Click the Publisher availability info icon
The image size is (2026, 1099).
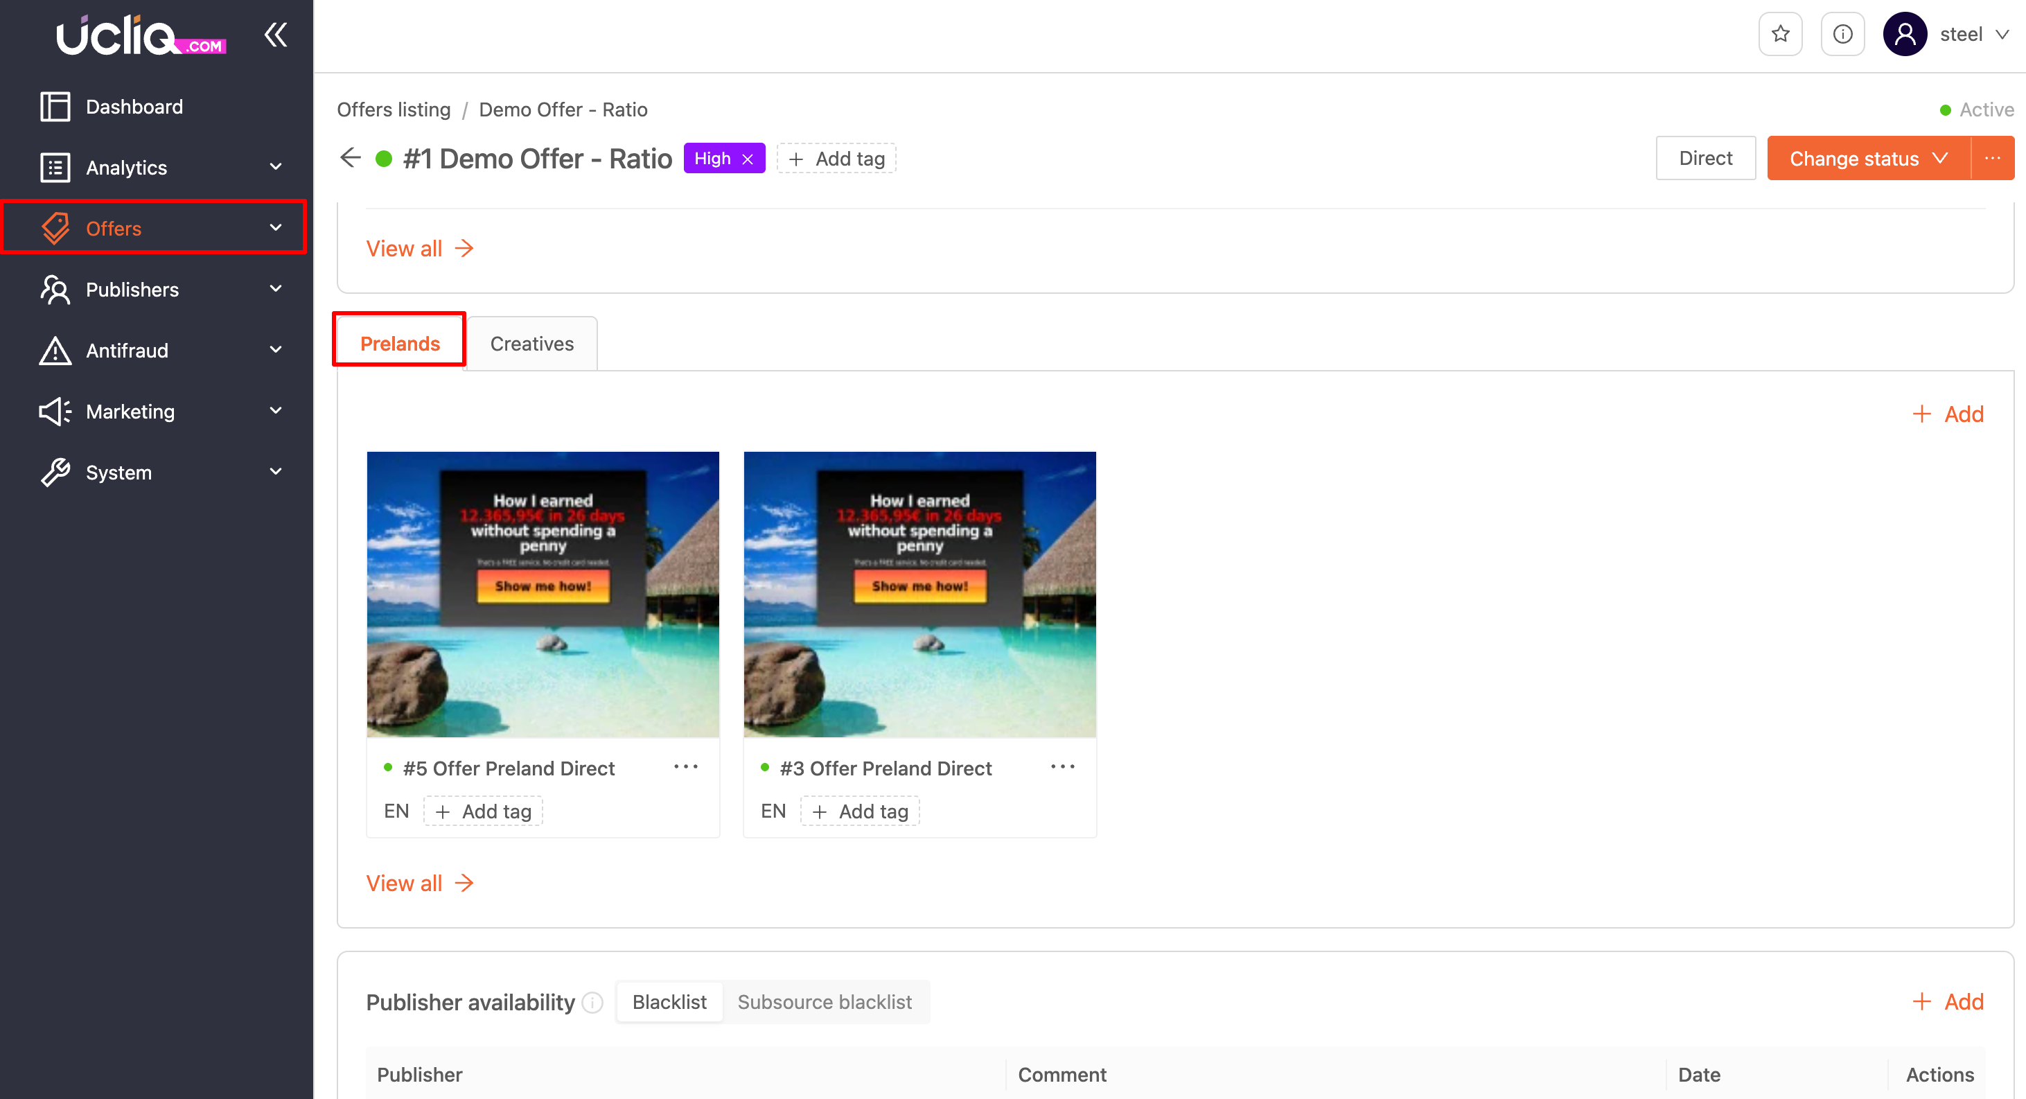593,1002
